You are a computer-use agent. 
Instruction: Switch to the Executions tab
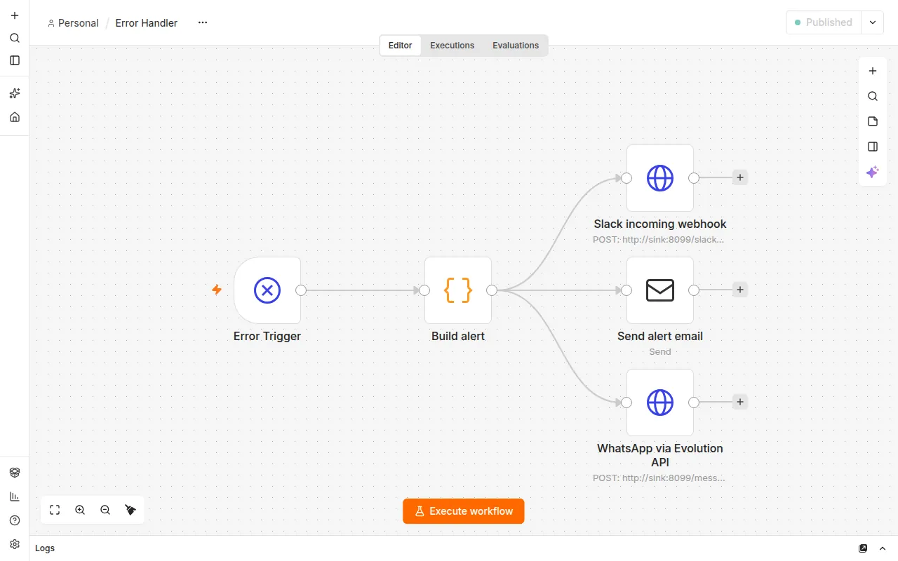click(452, 46)
